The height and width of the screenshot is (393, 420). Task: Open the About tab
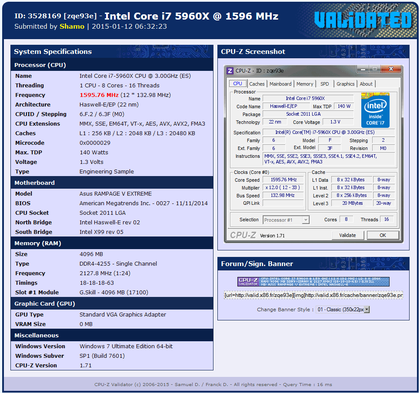click(x=366, y=84)
